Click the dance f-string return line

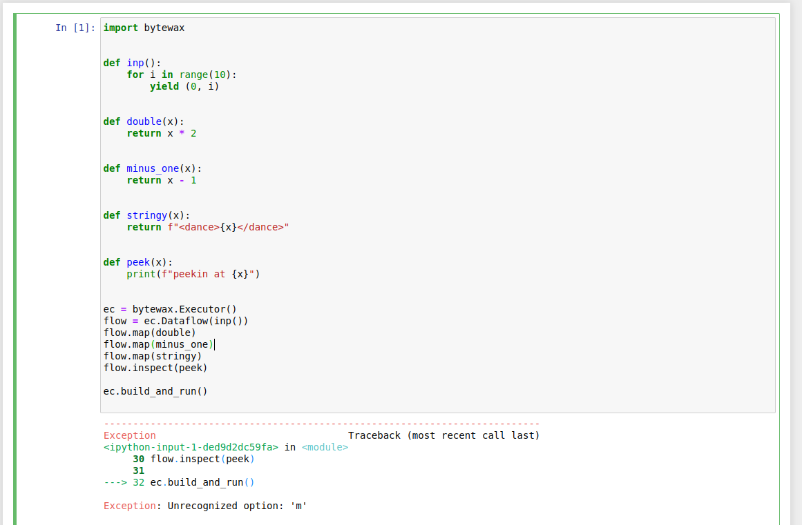click(208, 227)
